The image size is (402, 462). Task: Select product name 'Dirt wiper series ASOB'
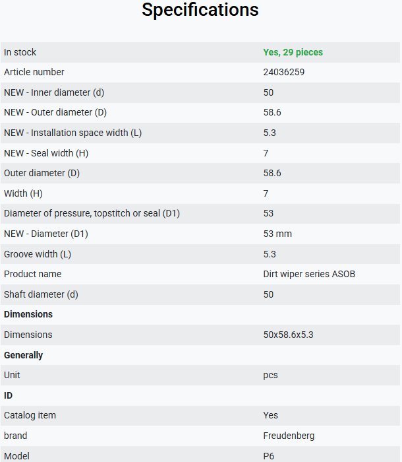coord(309,274)
